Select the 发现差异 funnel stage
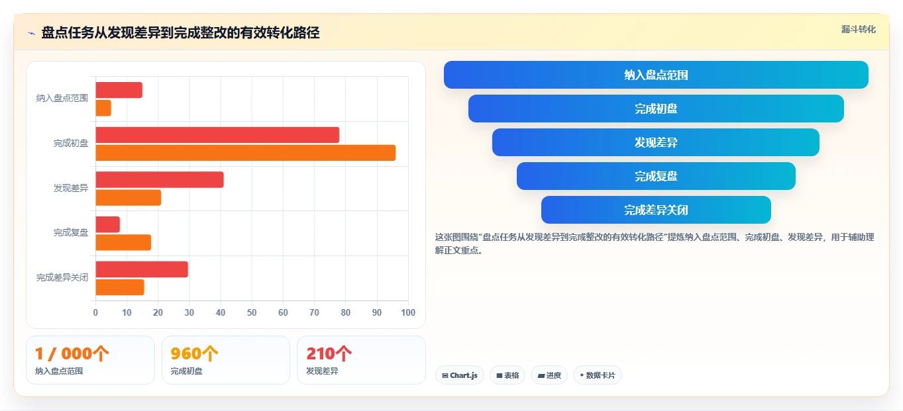The width and height of the screenshot is (903, 411). click(656, 142)
